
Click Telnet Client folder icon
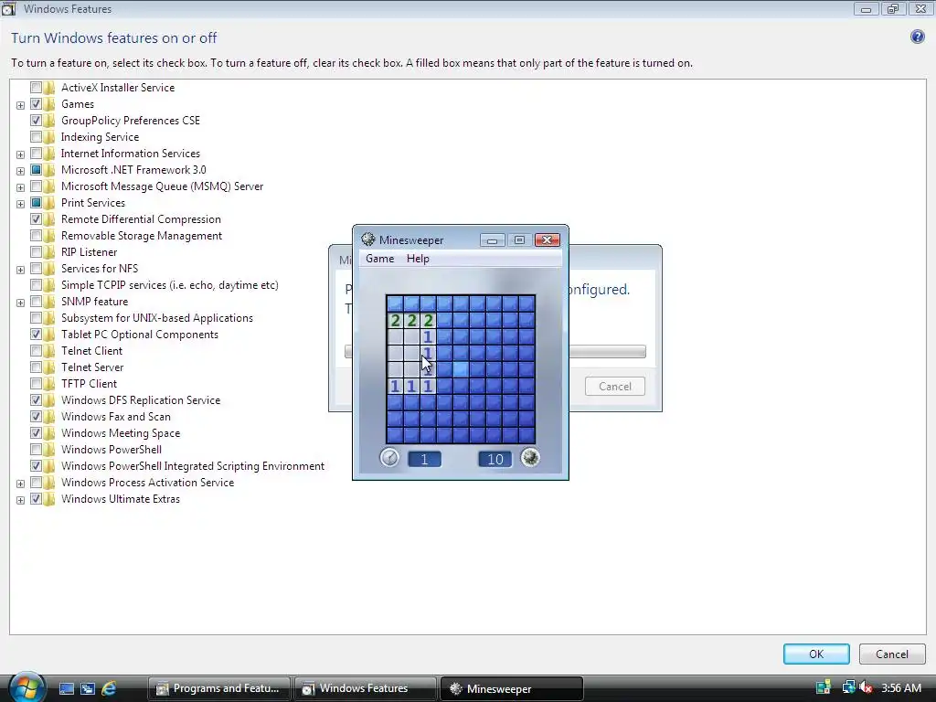(49, 350)
